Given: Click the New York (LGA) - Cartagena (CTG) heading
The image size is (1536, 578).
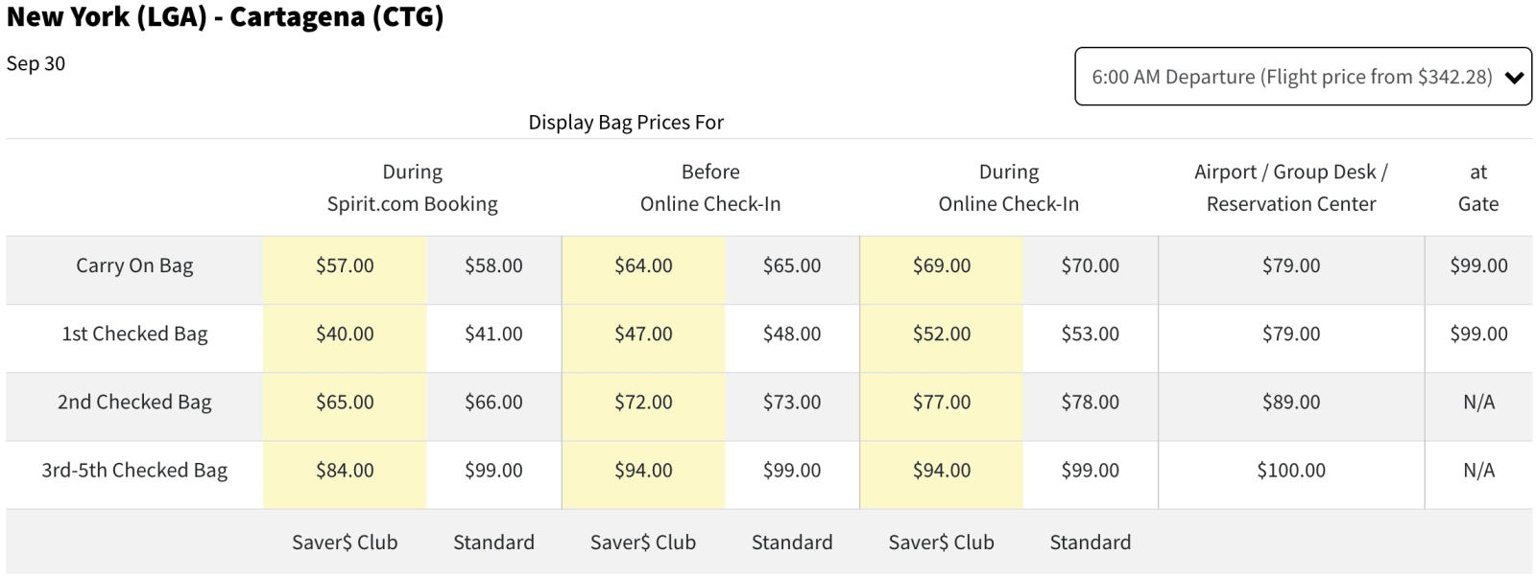Looking at the screenshot, I should [225, 17].
